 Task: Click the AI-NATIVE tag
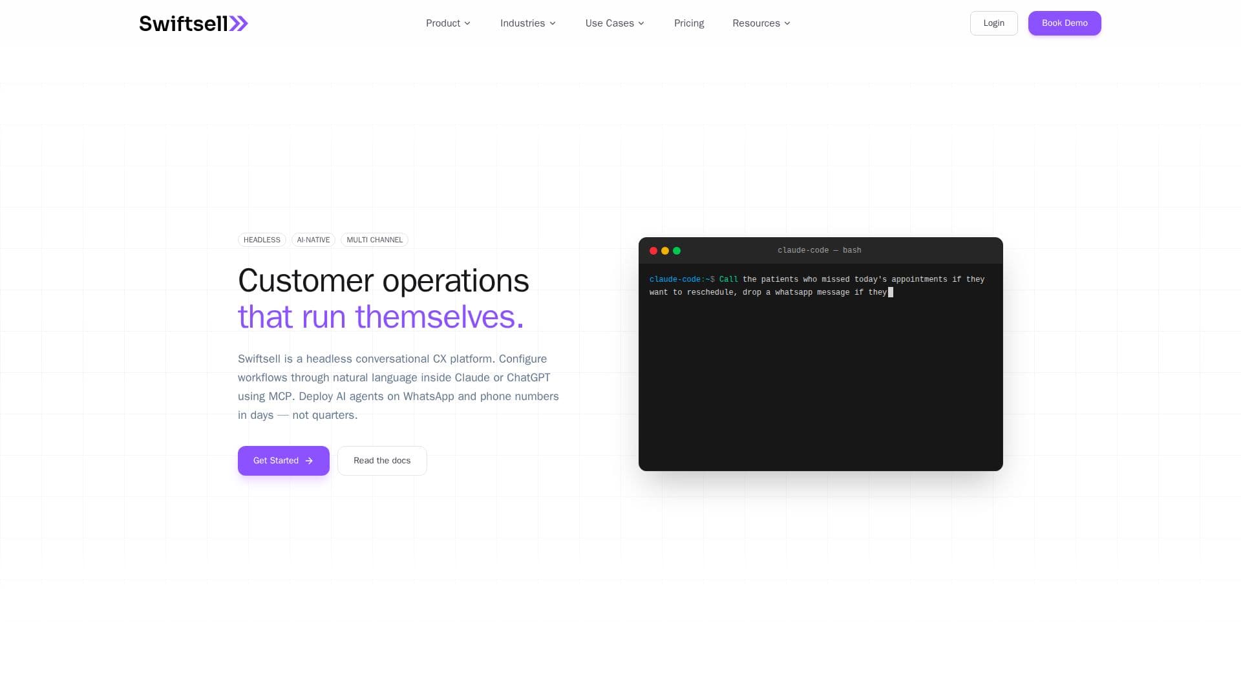pos(313,240)
